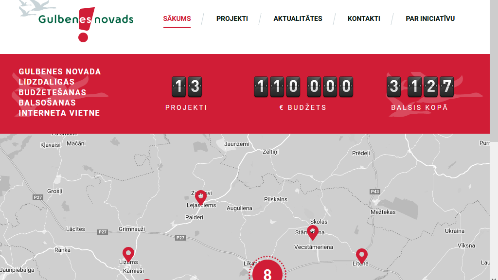498x280 pixels.
Task: Click the site title banner text
Action: click(60, 92)
